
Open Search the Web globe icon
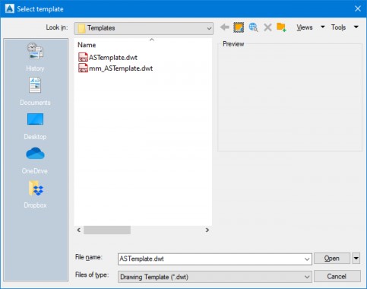[253, 27]
